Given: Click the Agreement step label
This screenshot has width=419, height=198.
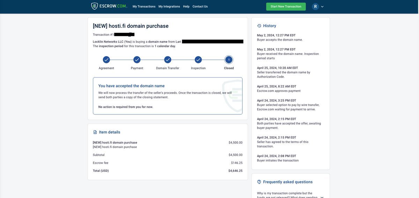Looking at the screenshot, I should click(106, 68).
